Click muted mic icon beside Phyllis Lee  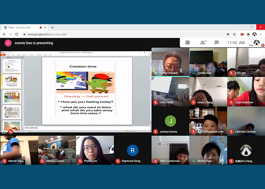click(80, 161)
